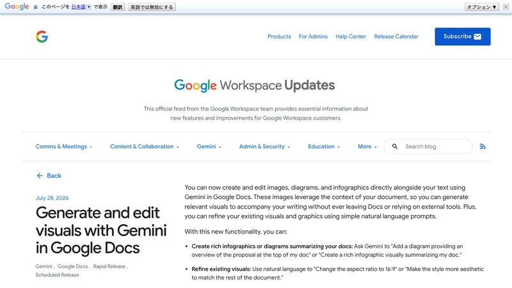Screen dimensions: 512x288
Task: Click the Subscribe button
Action: click(x=462, y=36)
